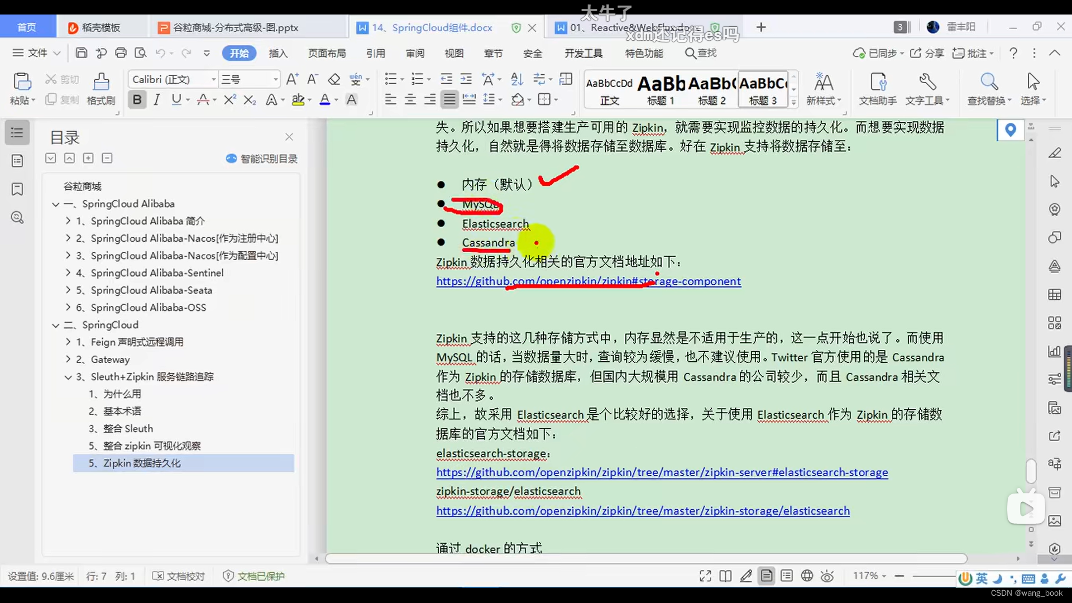Change the font color A swatch
The width and height of the screenshot is (1072, 603).
tap(325, 100)
